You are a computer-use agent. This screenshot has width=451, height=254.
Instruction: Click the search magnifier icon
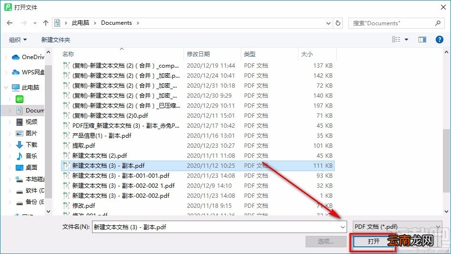[438, 23]
